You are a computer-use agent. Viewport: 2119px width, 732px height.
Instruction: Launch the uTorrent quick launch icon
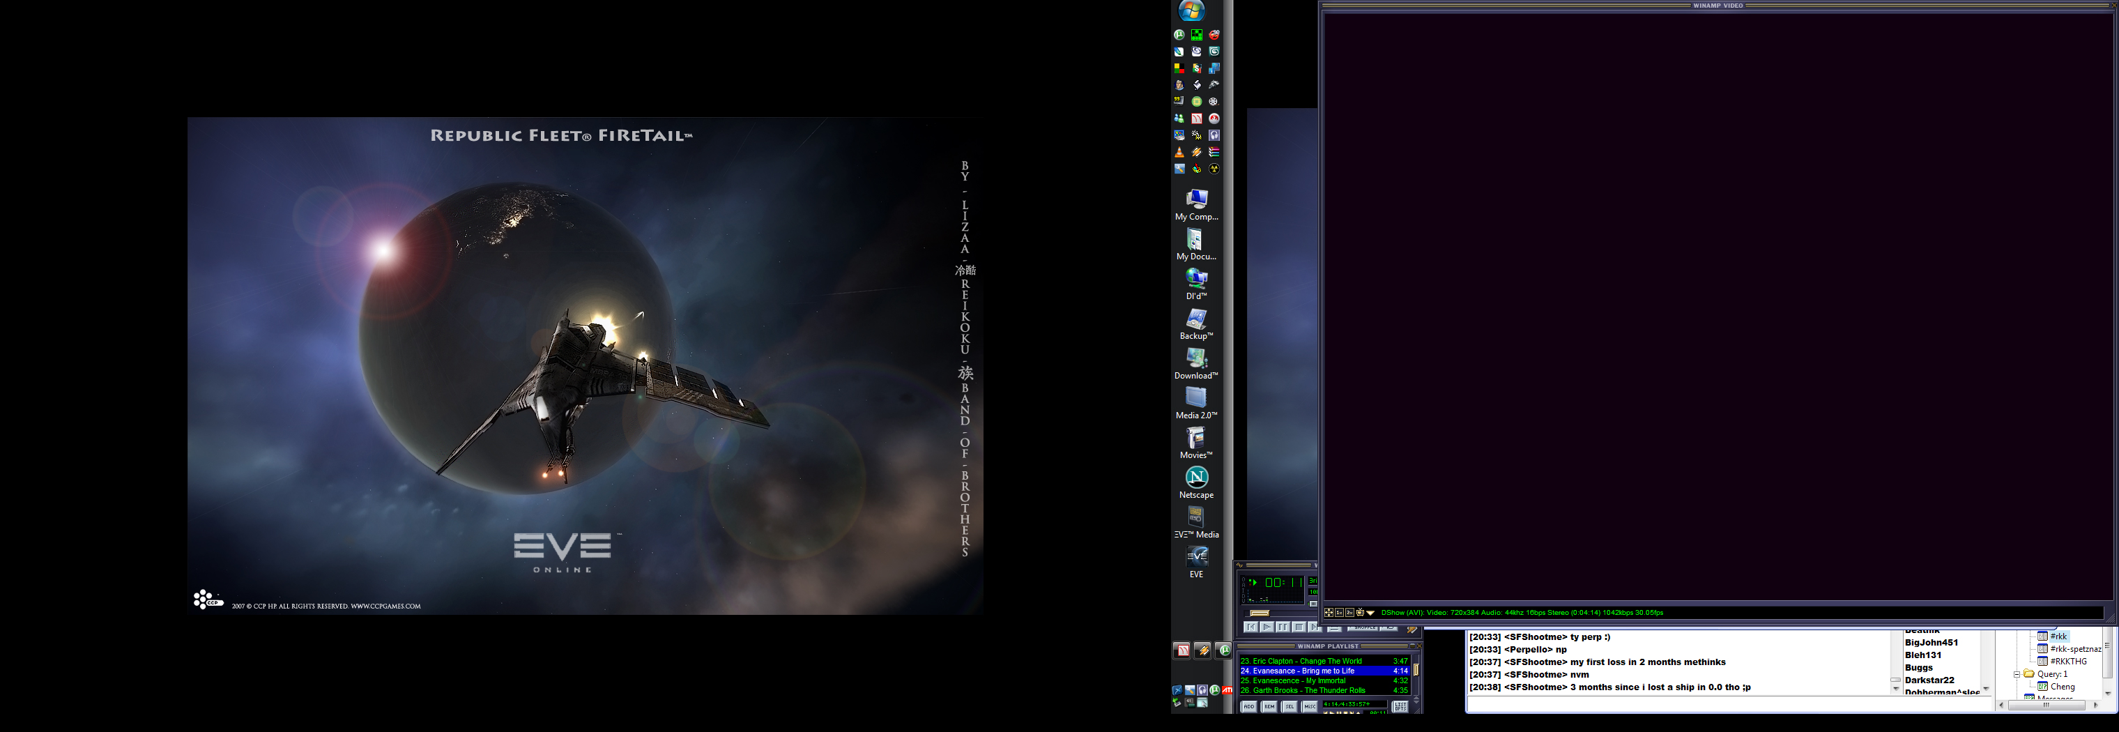[1179, 35]
